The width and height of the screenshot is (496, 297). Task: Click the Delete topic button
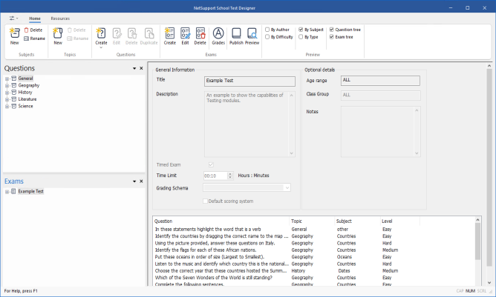click(x=76, y=30)
